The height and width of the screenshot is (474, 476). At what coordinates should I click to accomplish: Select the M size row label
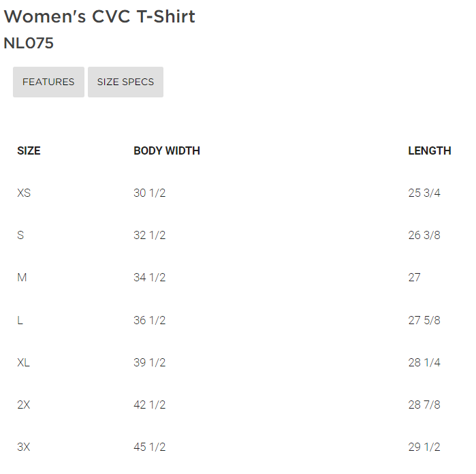pos(22,277)
